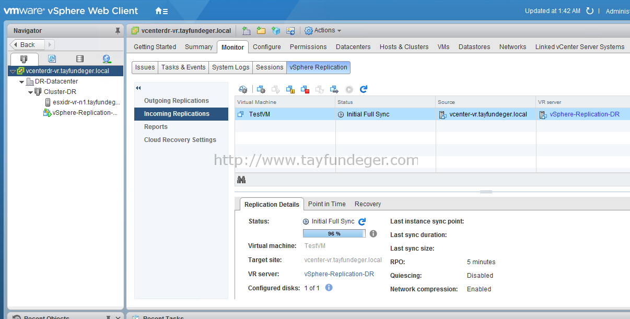Click the binoculars find icon

pyautogui.click(x=241, y=180)
